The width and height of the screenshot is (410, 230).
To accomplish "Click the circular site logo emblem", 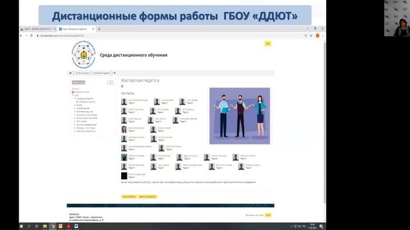I will point(83,55).
